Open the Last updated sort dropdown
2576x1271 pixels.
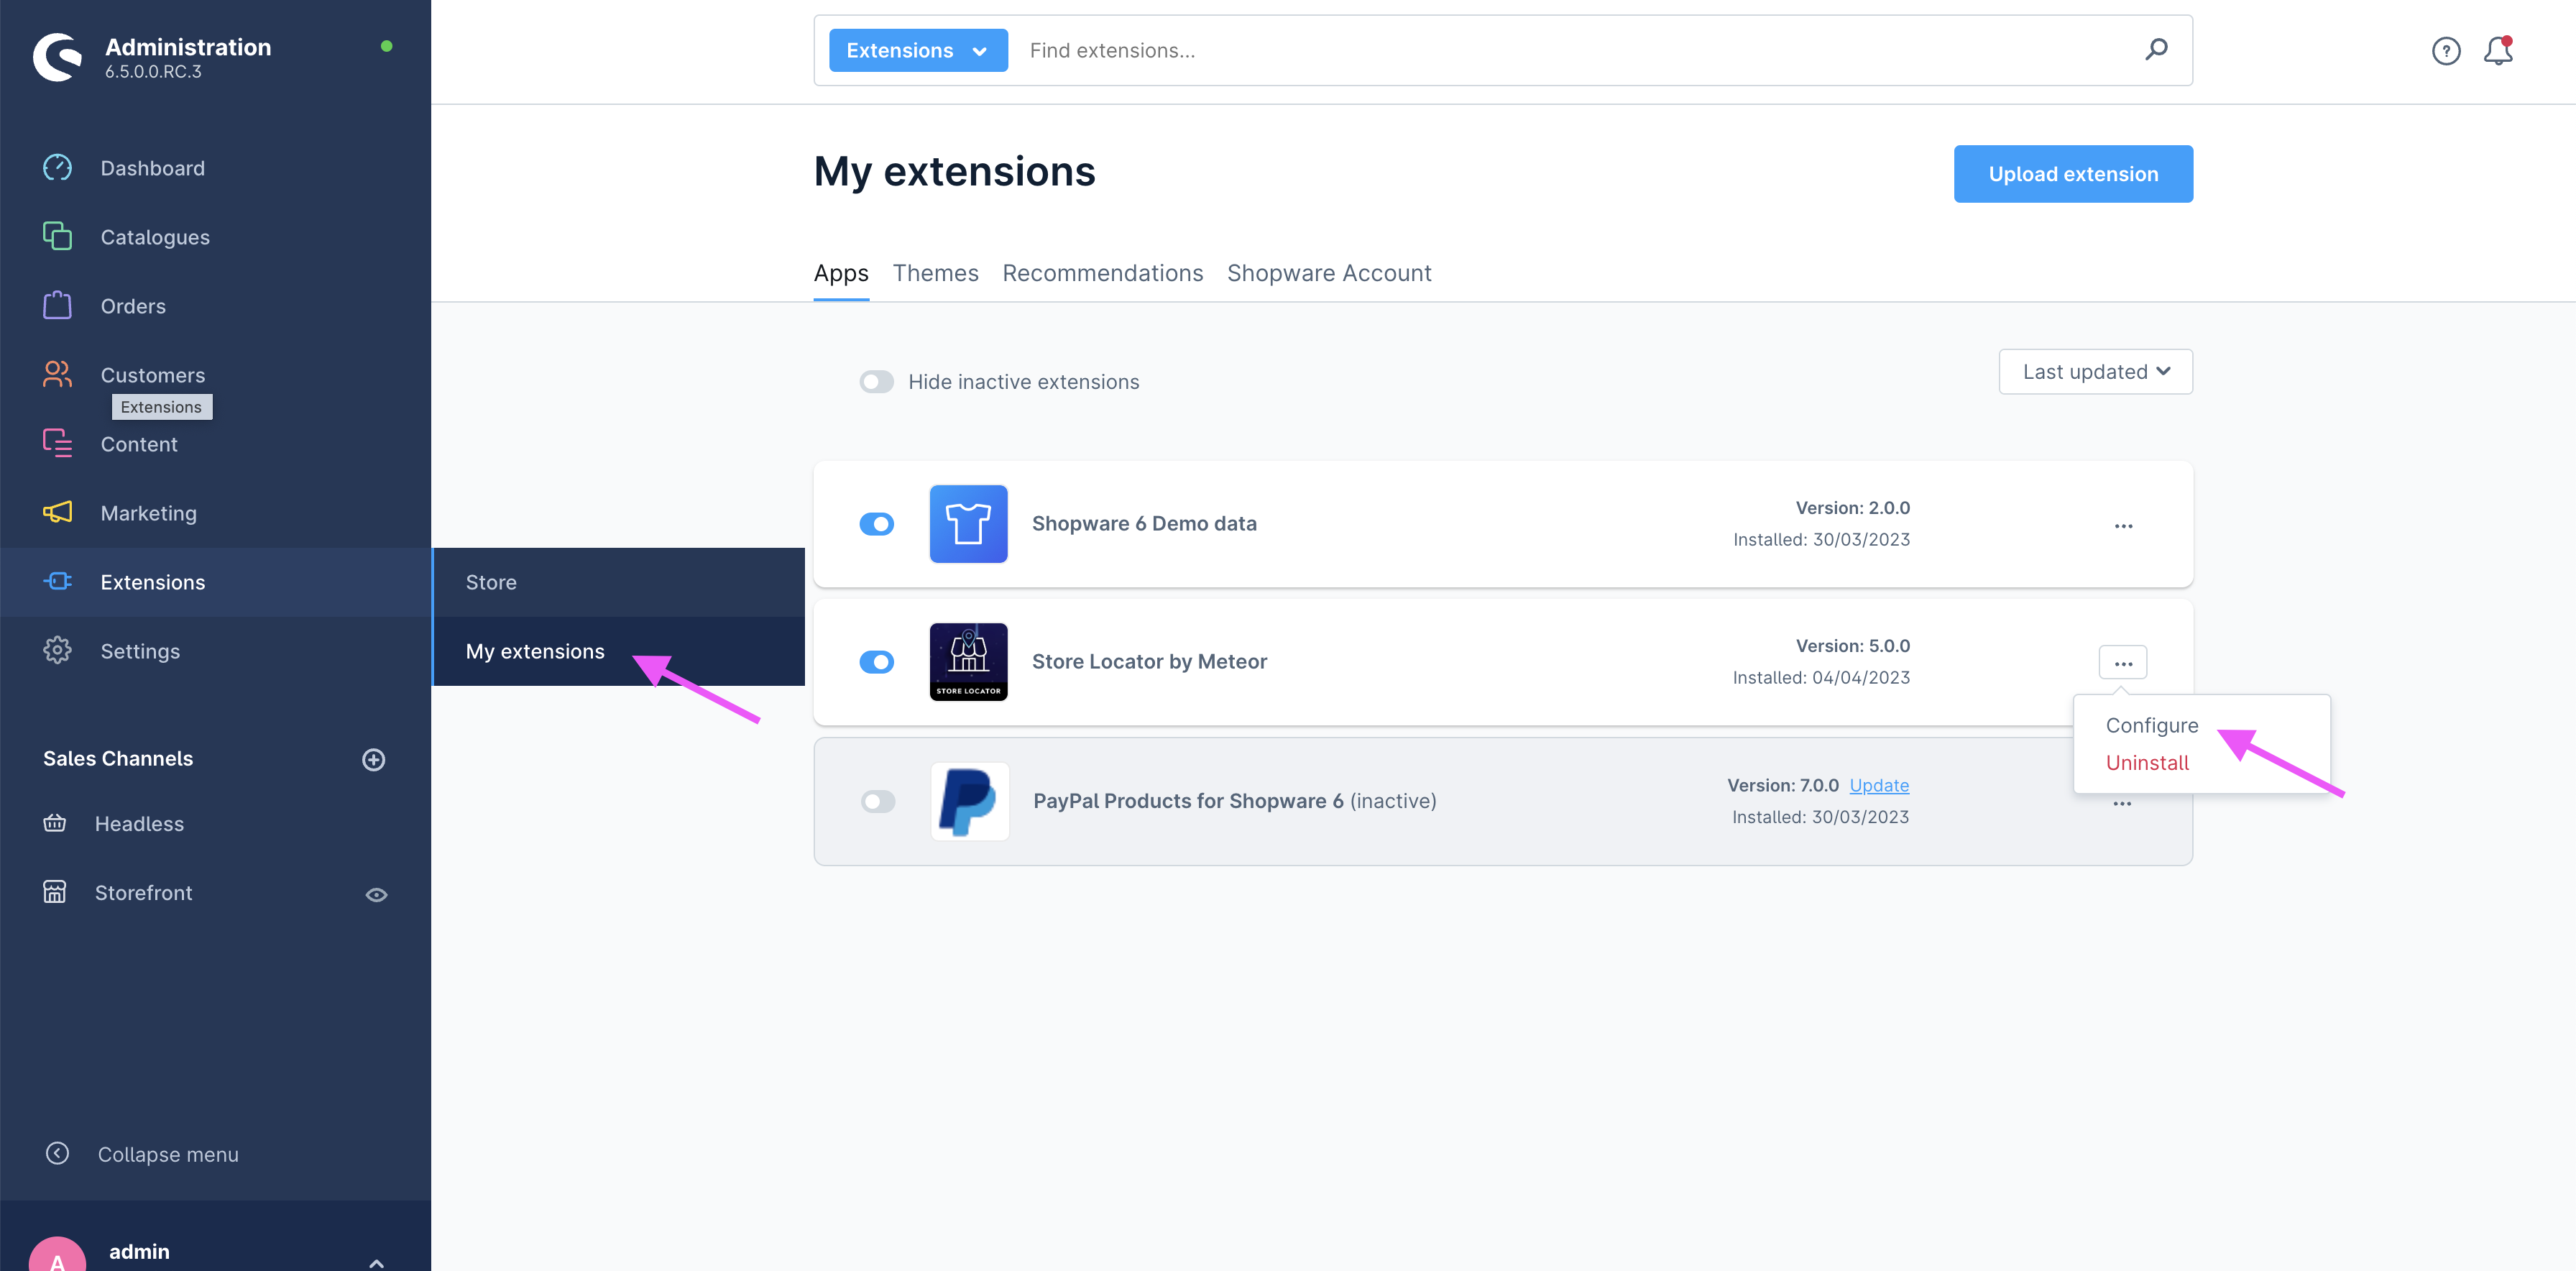click(x=2095, y=372)
